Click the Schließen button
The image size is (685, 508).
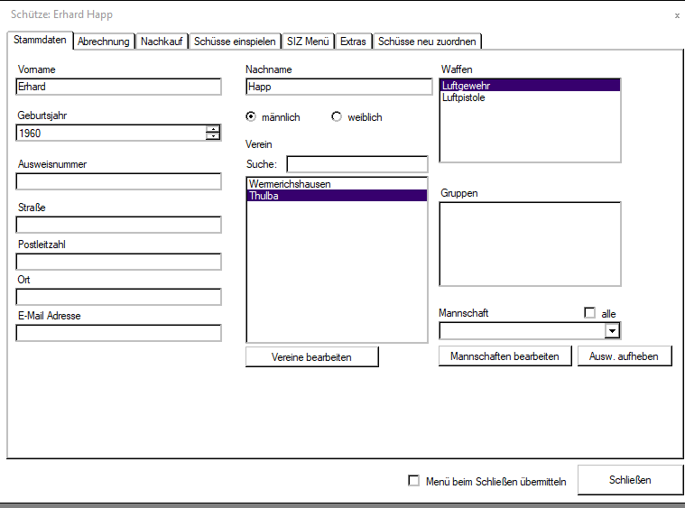(x=629, y=480)
